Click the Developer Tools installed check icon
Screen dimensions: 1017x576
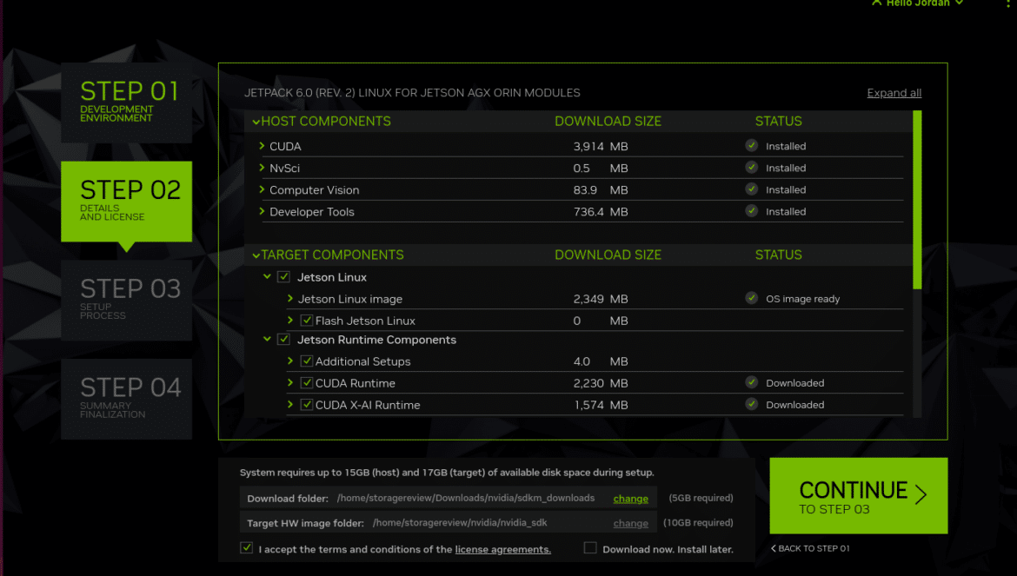pos(751,211)
